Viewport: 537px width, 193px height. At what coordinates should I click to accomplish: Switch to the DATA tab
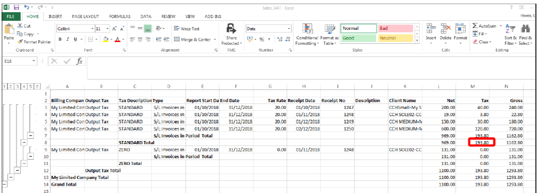[x=146, y=16]
